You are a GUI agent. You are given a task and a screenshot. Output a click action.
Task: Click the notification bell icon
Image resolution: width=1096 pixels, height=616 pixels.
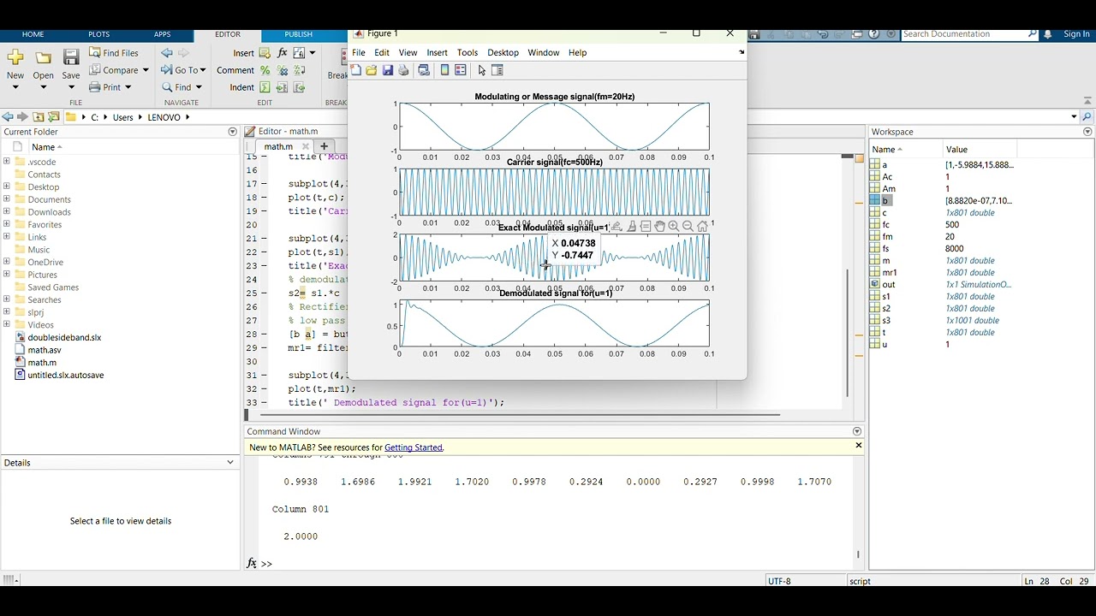coord(1048,34)
